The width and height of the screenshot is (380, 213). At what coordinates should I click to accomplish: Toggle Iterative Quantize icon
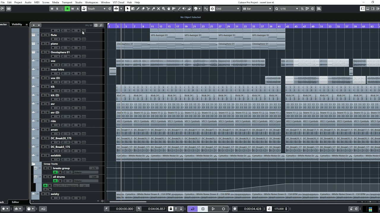pos(302,9)
